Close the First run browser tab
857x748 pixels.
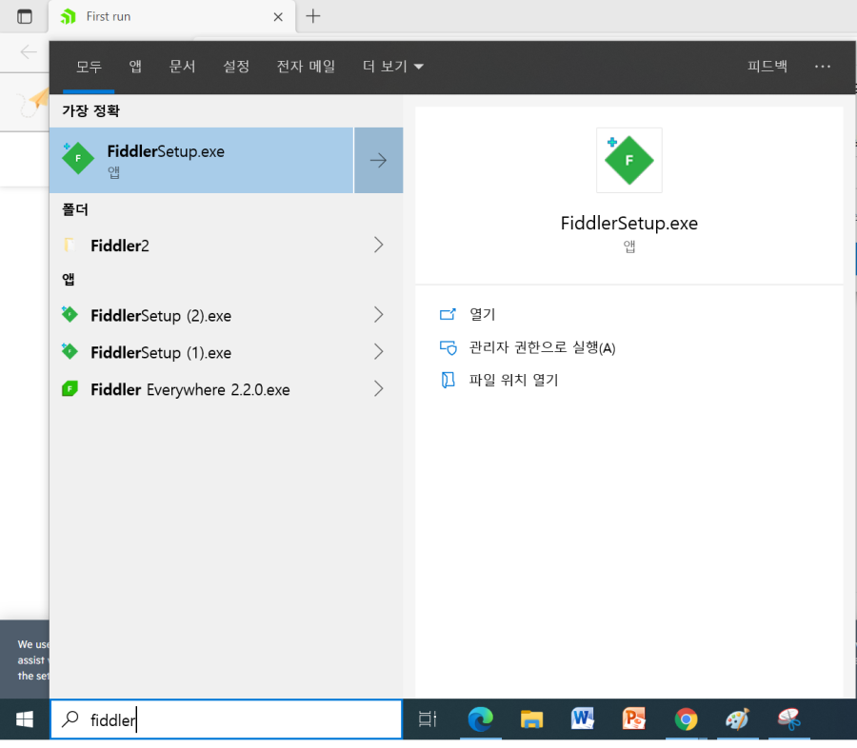278,17
